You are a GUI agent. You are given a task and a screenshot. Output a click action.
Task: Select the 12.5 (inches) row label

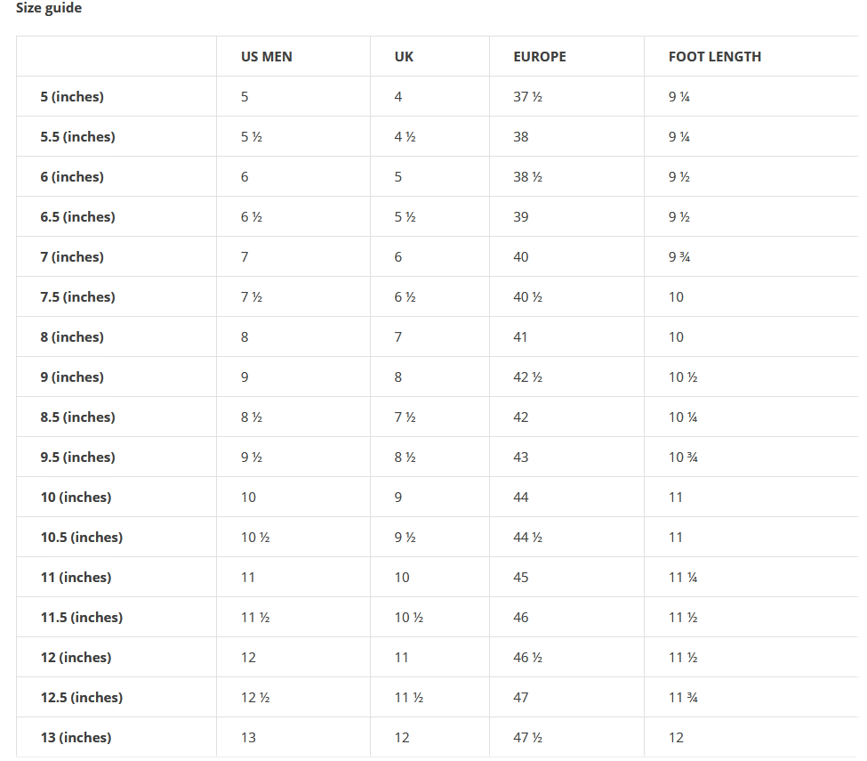tap(82, 698)
